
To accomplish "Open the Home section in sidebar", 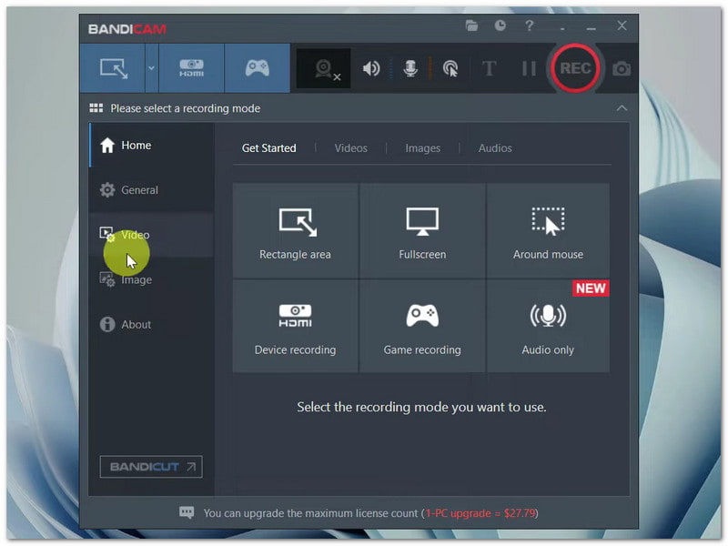I will 151,146.
